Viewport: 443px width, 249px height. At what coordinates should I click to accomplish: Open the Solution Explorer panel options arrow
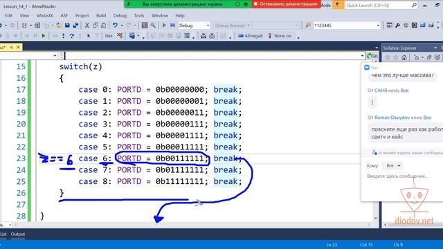click(435, 48)
